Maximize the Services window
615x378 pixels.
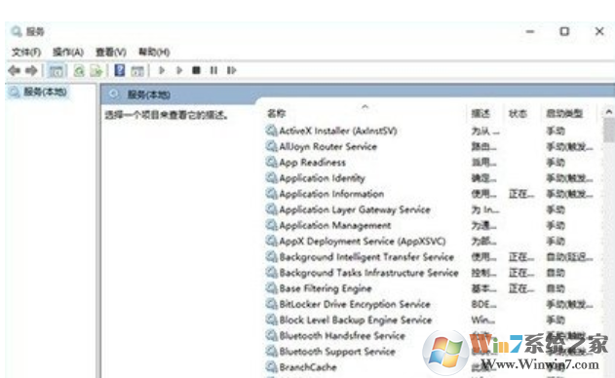(564, 31)
